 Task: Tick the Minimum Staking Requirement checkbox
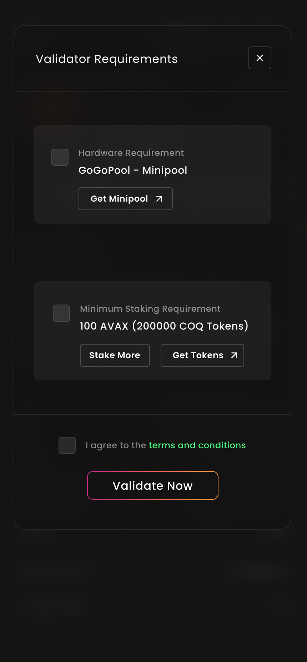pyautogui.click(x=61, y=313)
